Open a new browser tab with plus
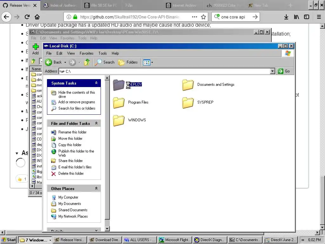This screenshot has width=325, height=244. coord(290,5)
